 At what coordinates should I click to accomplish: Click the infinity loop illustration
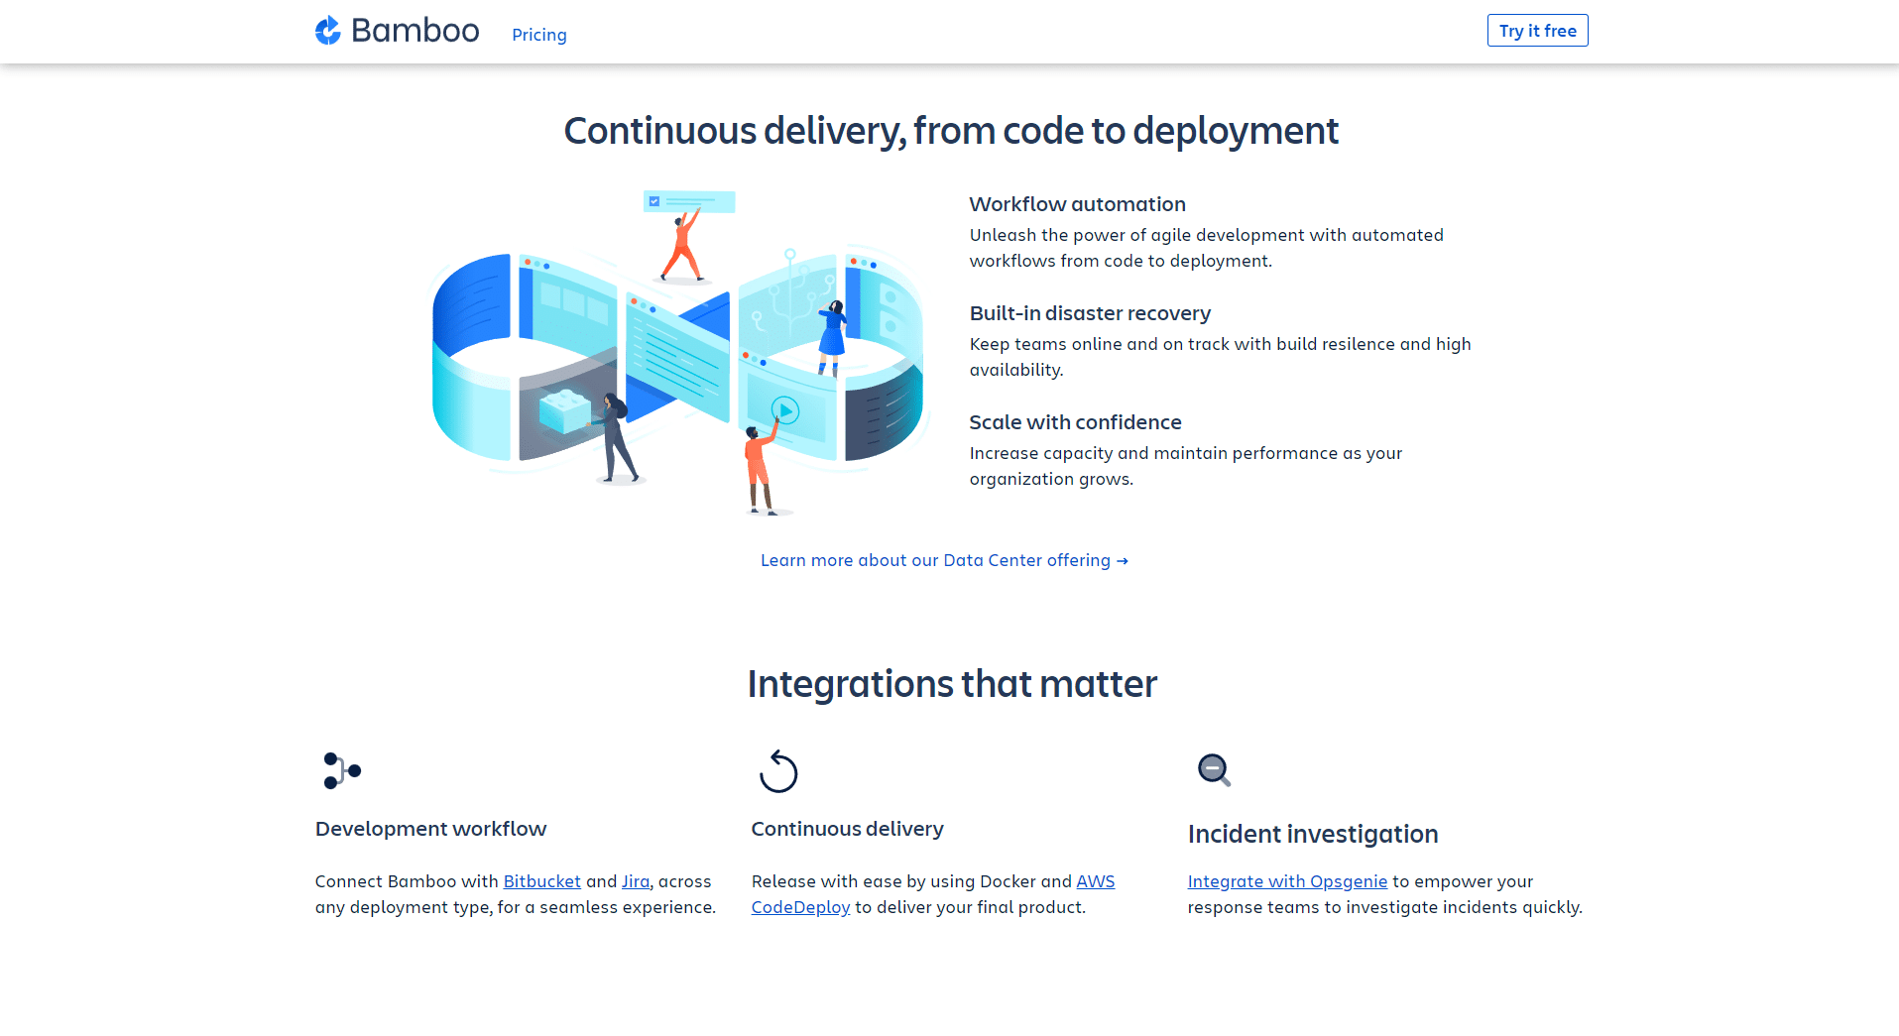pos(678,354)
